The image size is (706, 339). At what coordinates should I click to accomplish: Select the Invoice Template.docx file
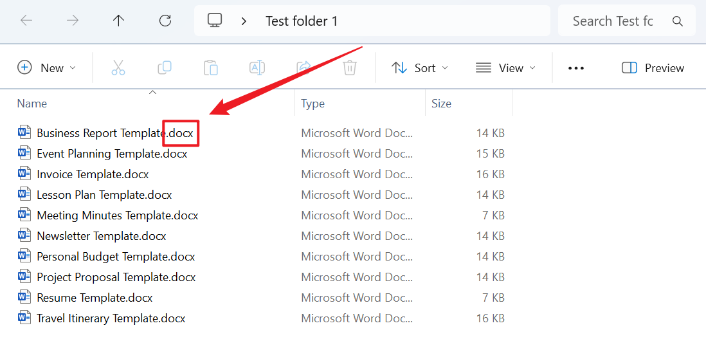pos(93,174)
